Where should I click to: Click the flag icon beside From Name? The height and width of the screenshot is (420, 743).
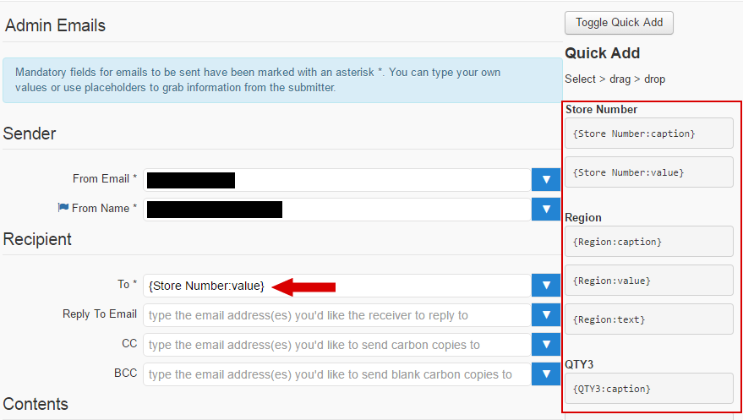coord(63,207)
